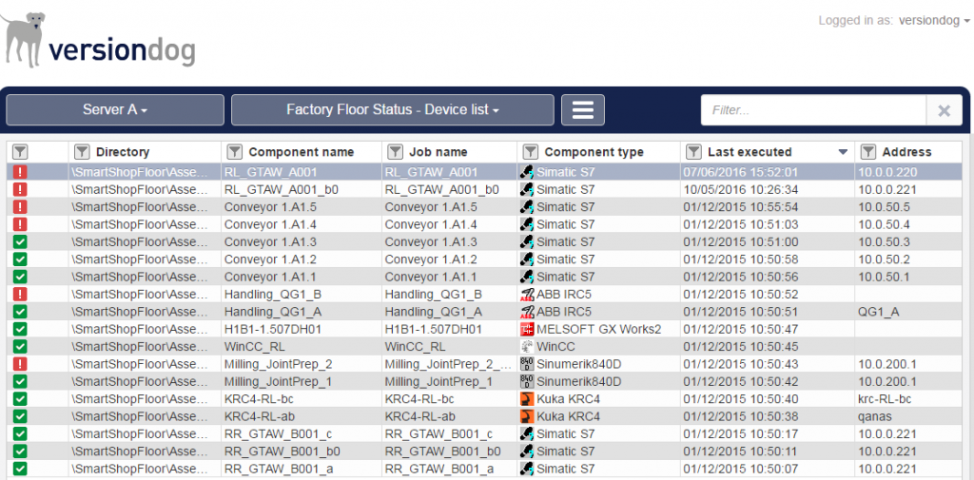Click OK status icon for Conveyor 1.A1.1
Screen dimensions: 974x480
[20, 277]
